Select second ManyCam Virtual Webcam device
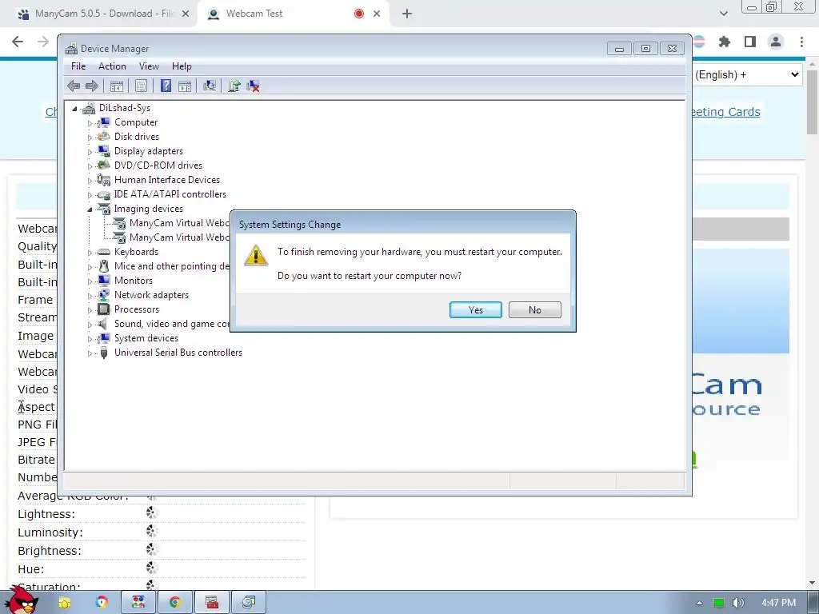Viewport: 819px width, 614px height. [179, 237]
